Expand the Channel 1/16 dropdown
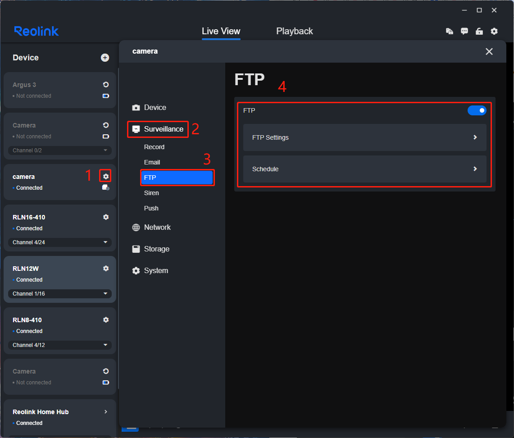514x438 pixels. (59, 294)
